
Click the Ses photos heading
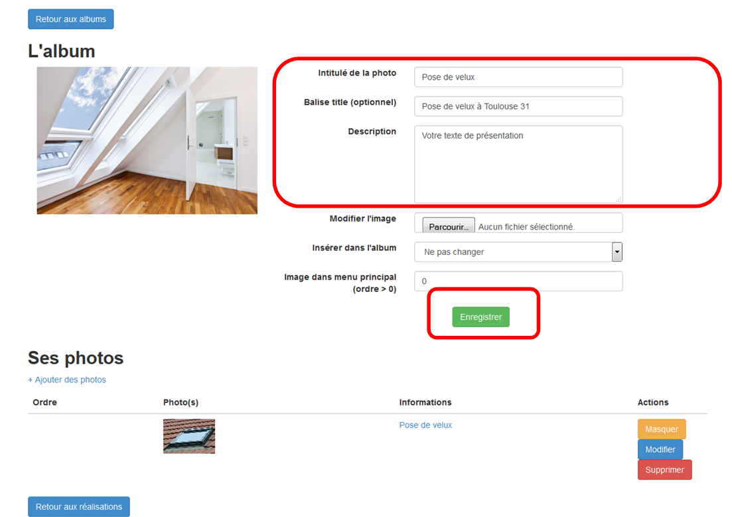pyautogui.click(x=76, y=358)
